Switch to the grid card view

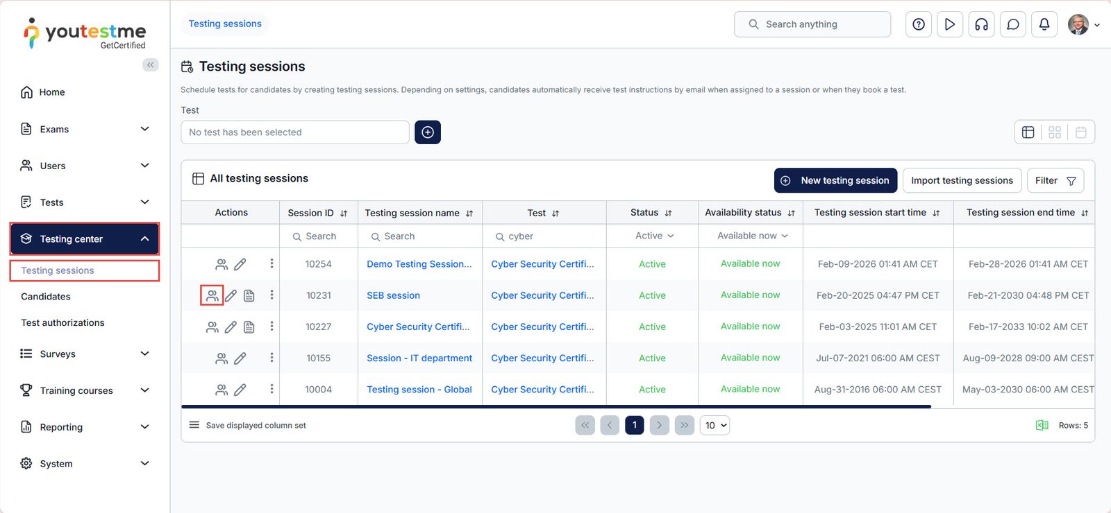point(1054,132)
